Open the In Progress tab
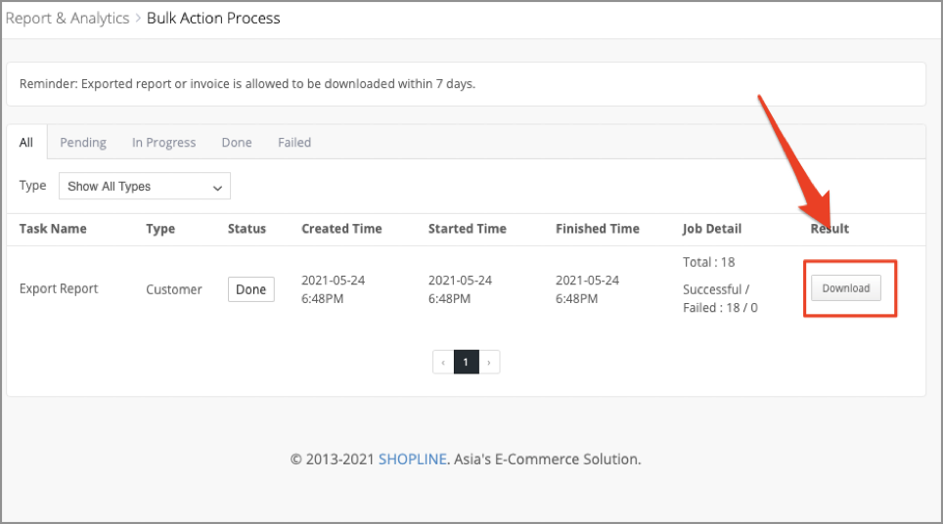 pos(163,143)
